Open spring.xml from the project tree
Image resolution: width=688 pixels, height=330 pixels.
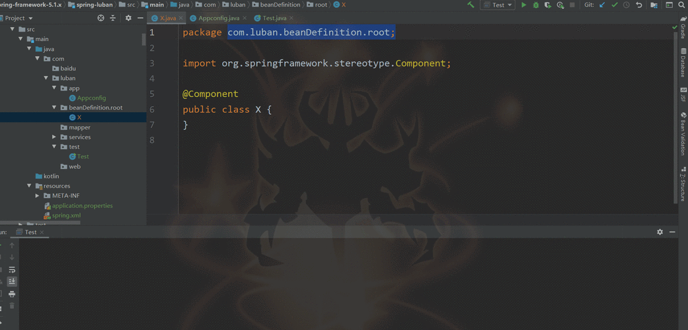[x=66, y=216]
